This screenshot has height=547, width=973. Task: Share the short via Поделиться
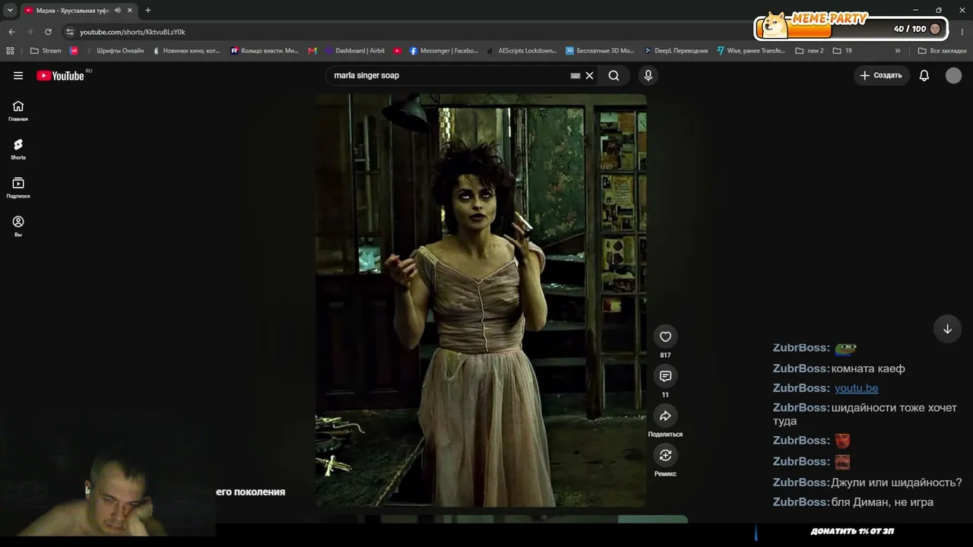pyautogui.click(x=665, y=416)
